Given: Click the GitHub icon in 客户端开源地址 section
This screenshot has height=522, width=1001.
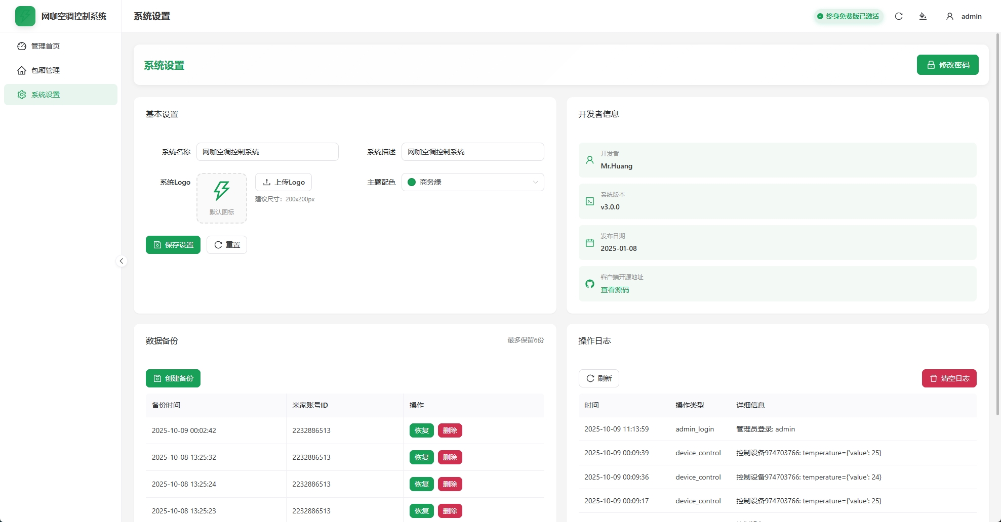Looking at the screenshot, I should [x=589, y=284].
